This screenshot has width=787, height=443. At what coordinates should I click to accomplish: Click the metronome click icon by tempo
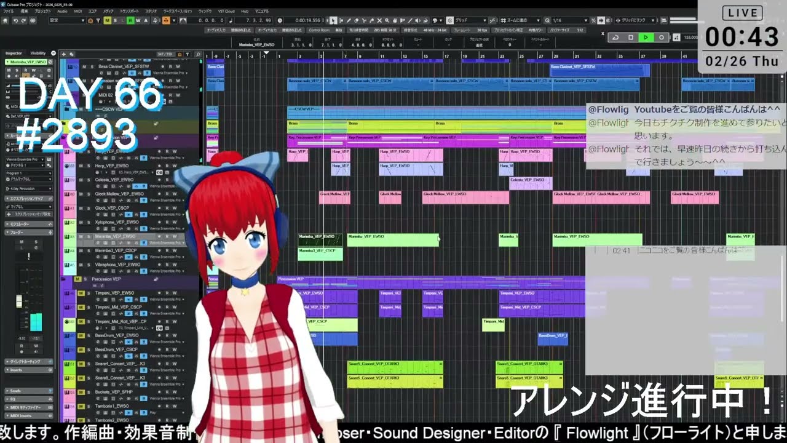[x=677, y=38]
